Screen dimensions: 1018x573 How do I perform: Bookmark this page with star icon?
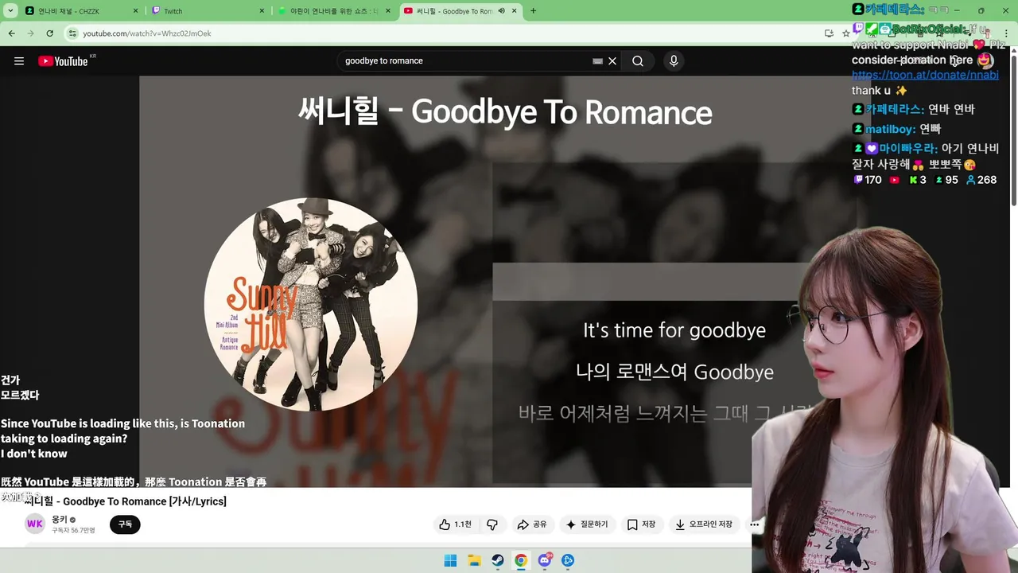coord(846,33)
